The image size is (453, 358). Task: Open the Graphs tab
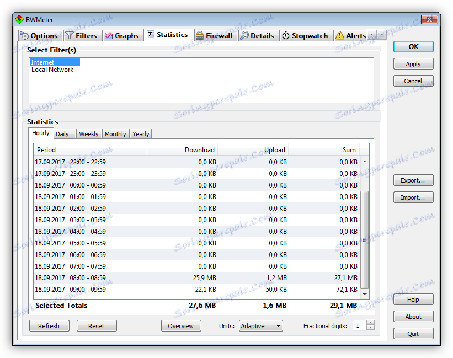click(123, 35)
